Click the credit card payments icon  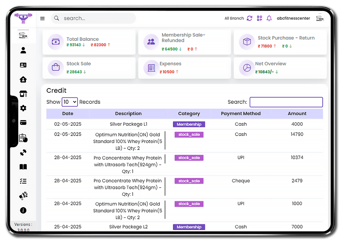23,123
